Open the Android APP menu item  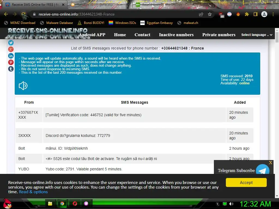92,35
